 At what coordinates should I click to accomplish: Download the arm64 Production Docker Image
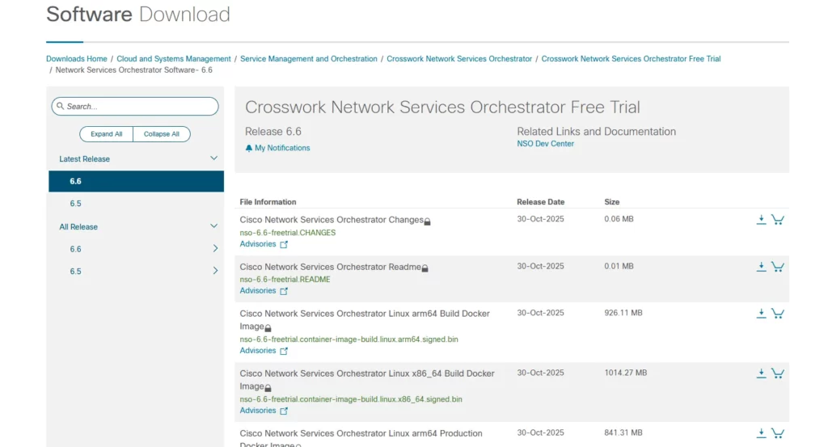click(x=761, y=433)
